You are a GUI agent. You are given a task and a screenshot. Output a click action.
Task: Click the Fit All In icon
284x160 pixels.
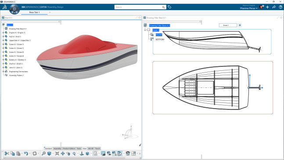pos(57,153)
